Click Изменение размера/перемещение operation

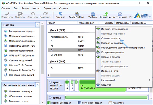[x=19, y=91]
